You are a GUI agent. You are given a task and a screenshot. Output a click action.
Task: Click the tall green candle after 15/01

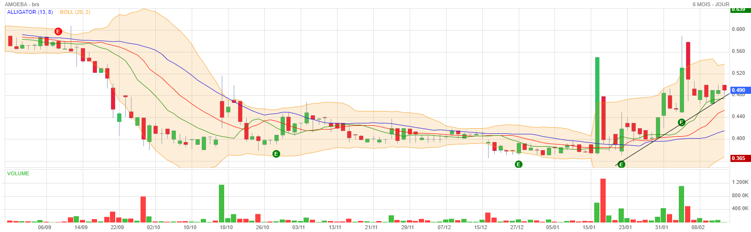597,105
